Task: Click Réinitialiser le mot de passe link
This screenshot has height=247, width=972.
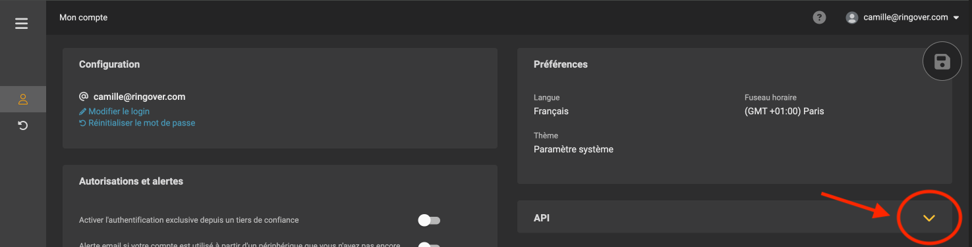Action: (142, 123)
